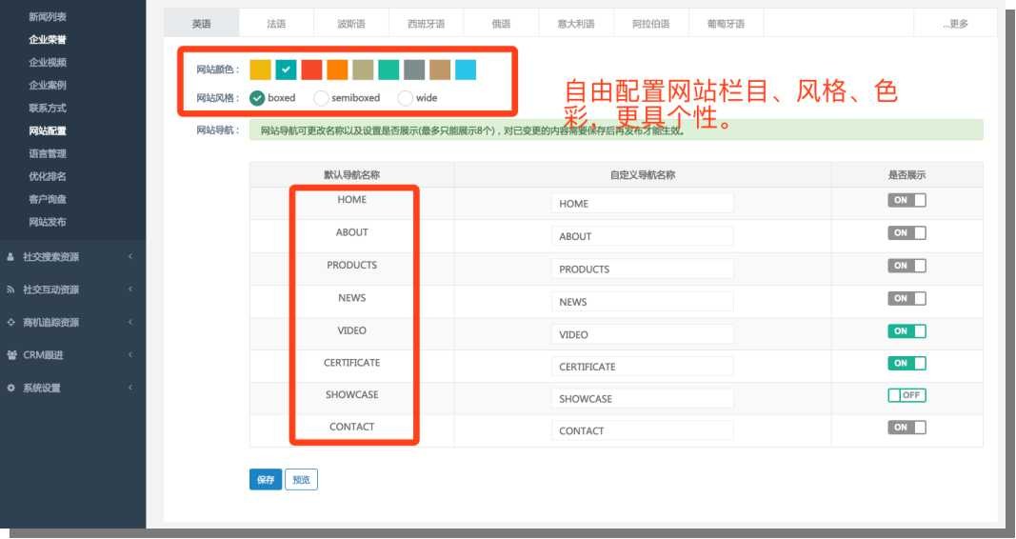Screen dimensions: 1016x539
Task: Disable the VIDEO navigation toggle
Action: (906, 330)
